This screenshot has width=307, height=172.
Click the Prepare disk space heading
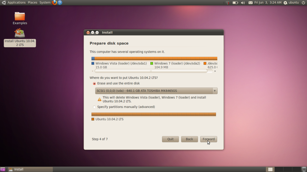109,43
